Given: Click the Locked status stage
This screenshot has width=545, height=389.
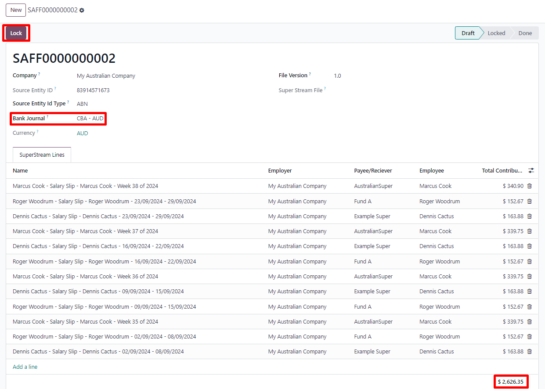Looking at the screenshot, I should tap(496, 33).
